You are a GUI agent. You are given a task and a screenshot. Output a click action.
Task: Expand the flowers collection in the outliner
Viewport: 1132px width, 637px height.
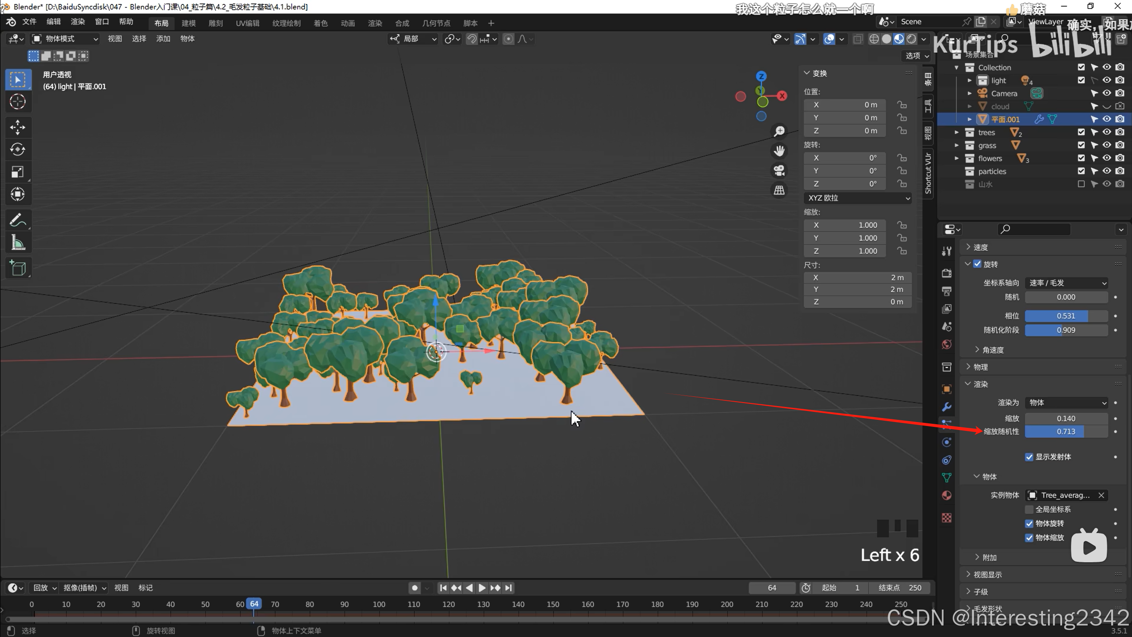point(956,158)
